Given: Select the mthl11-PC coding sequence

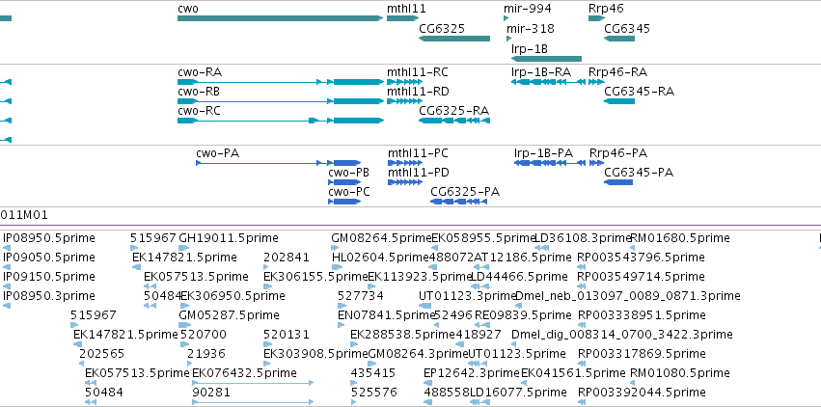Looking at the screenshot, I should coord(405,163).
